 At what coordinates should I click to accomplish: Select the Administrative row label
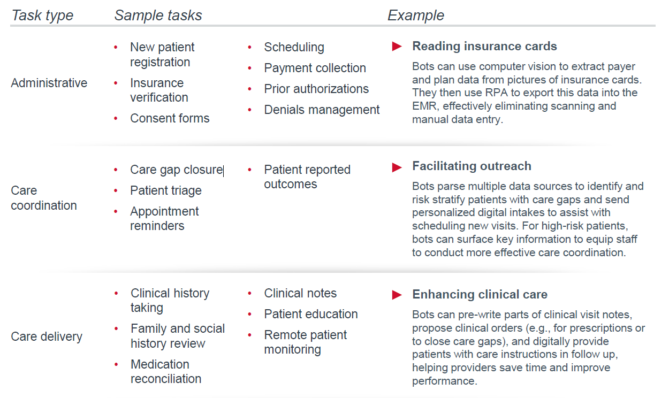point(49,83)
